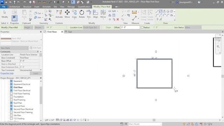224x126 pixels.
Task: Click the Create Similar tool
Action: click(x=150, y=15)
